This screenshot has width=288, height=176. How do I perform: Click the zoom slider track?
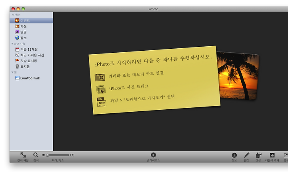pyautogui.click(x=58, y=155)
